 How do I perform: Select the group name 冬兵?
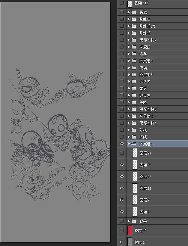pyautogui.click(x=143, y=54)
